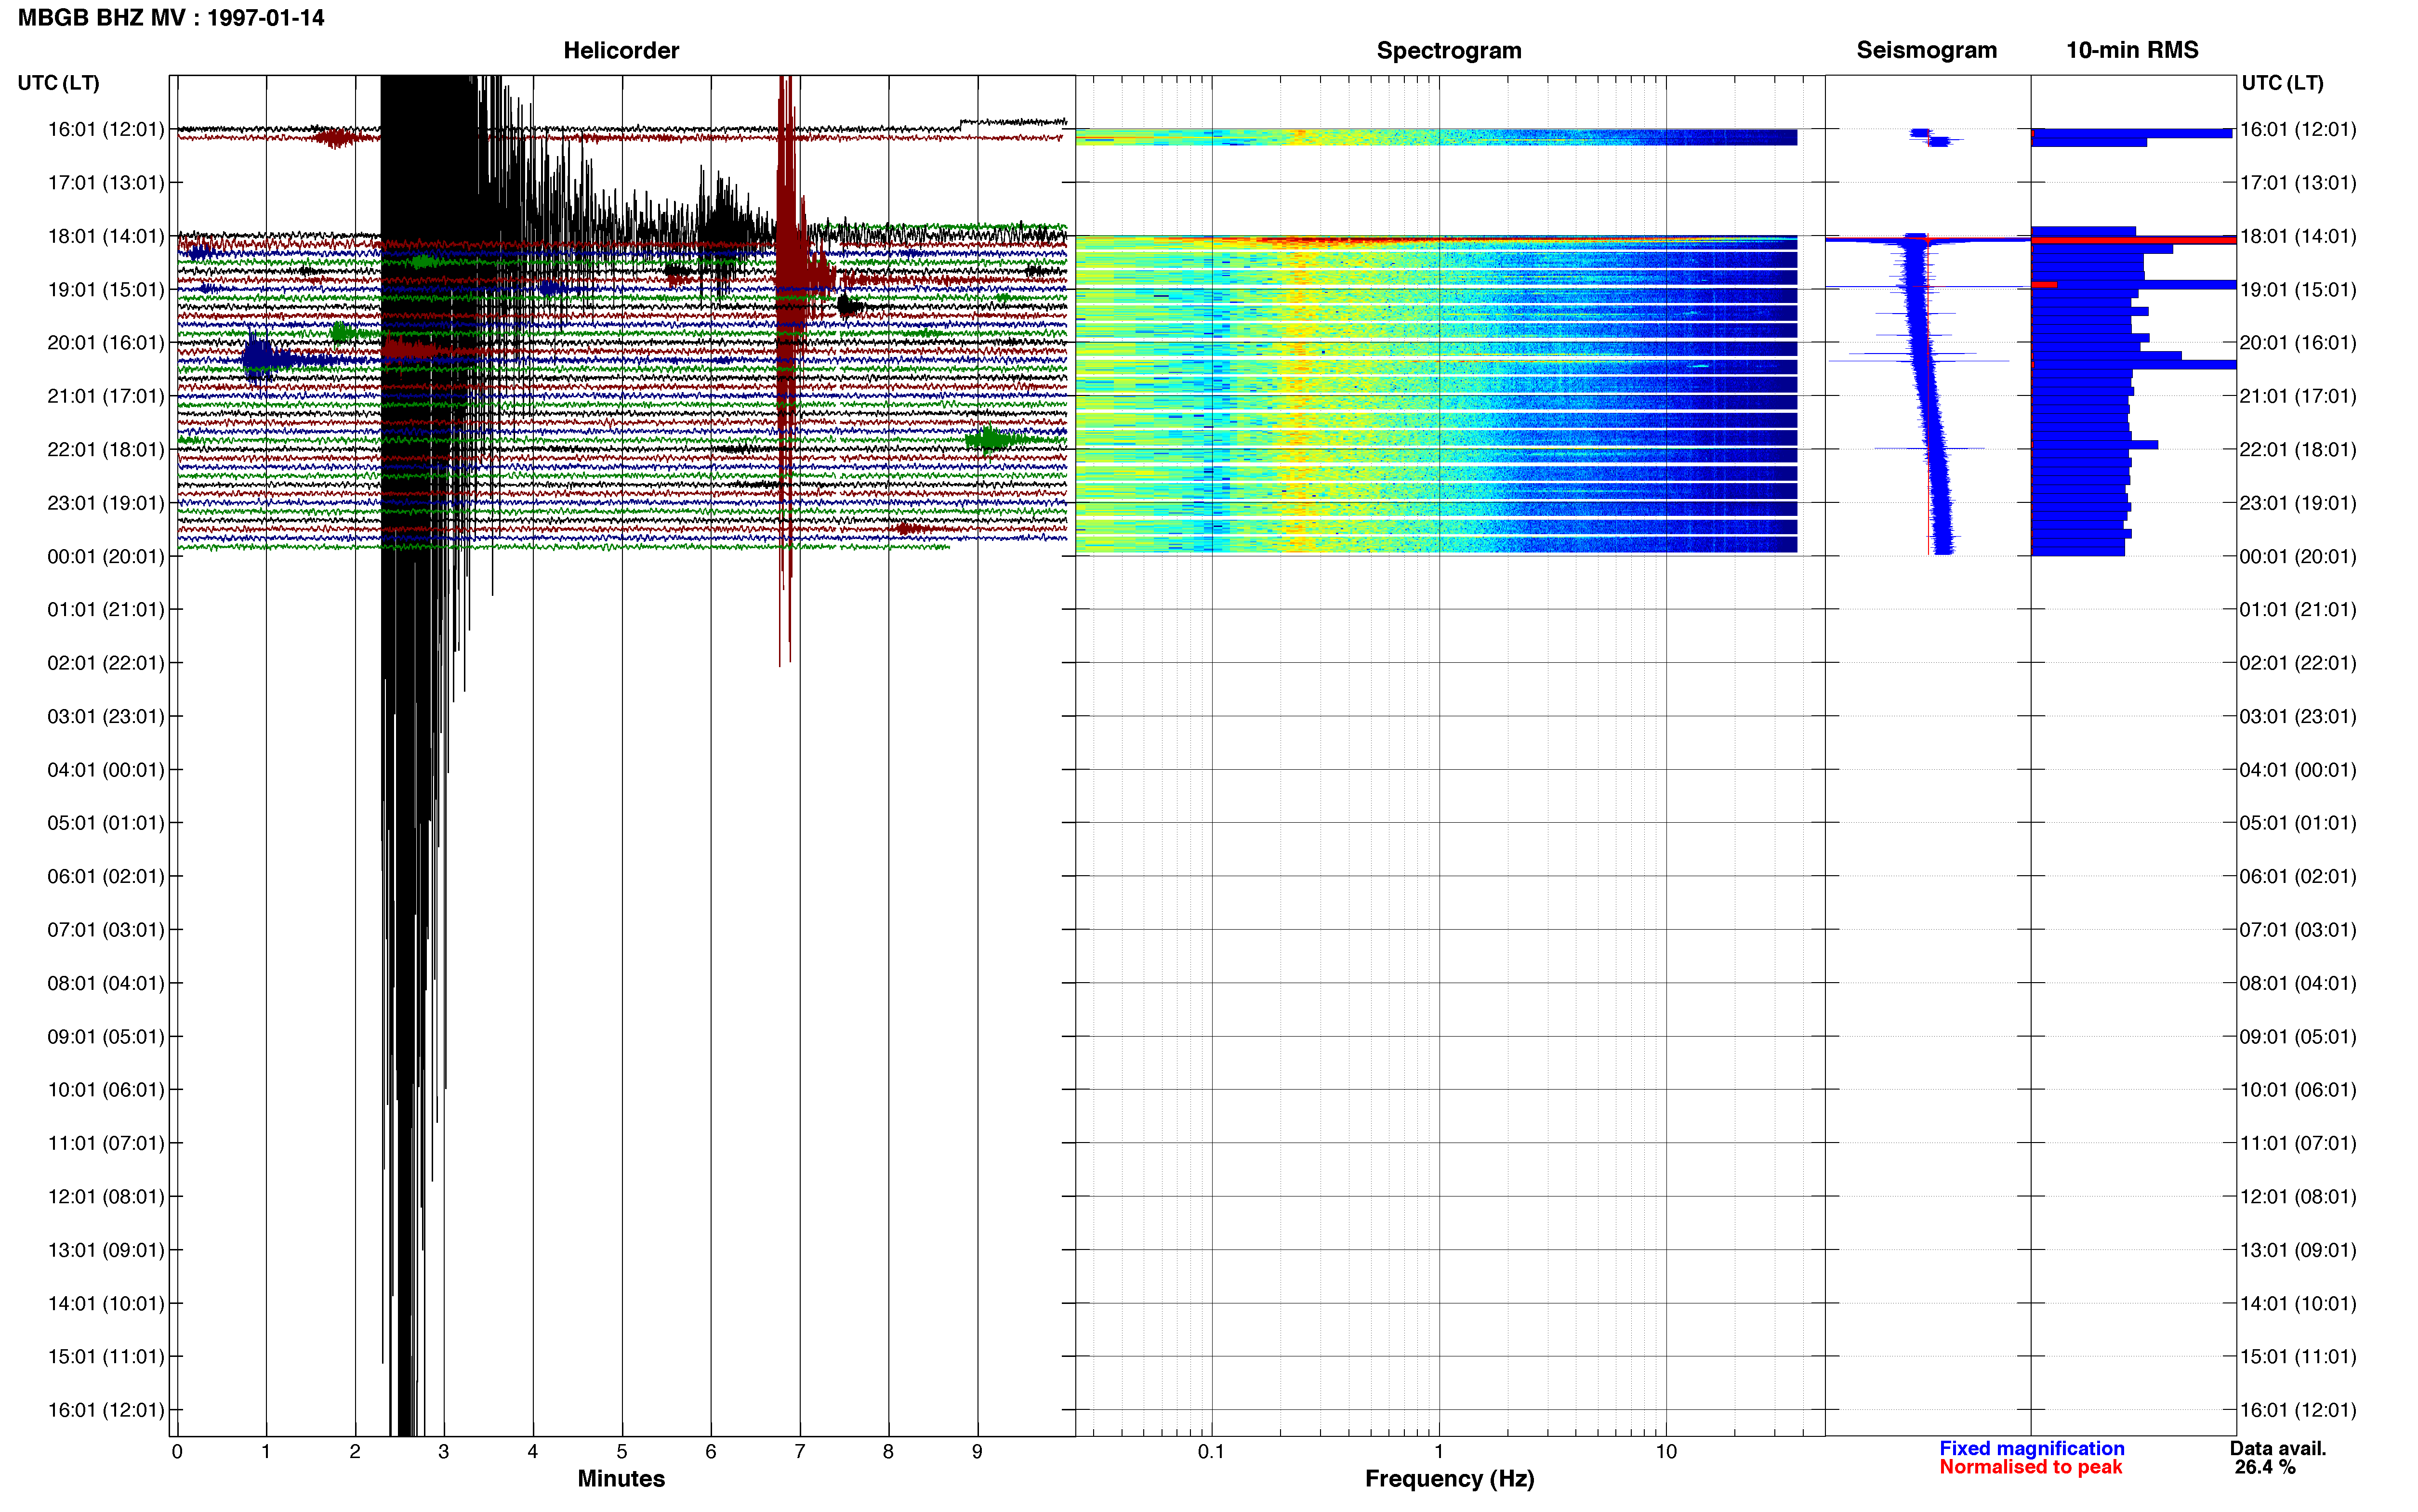Click the Seismogram panel heading

click(1926, 50)
